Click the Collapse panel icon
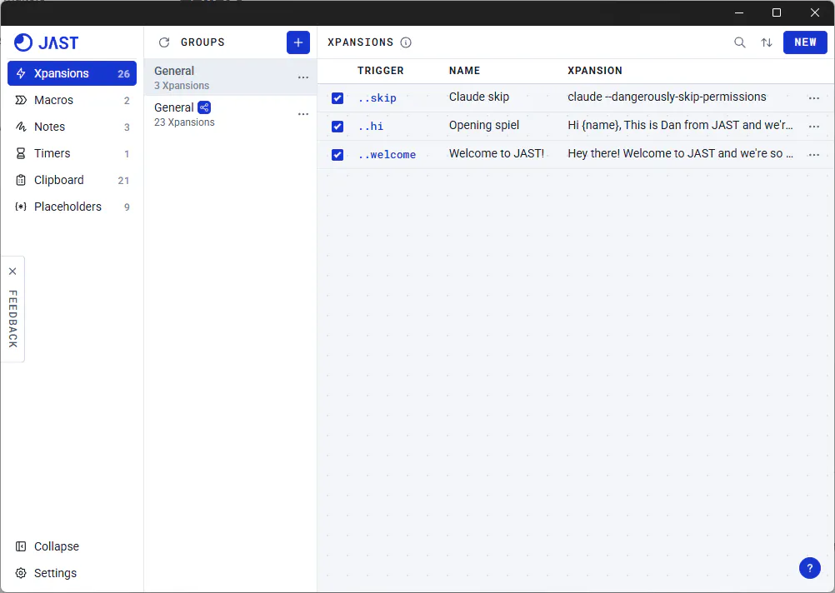Screen dimensions: 835x593 click(21, 546)
